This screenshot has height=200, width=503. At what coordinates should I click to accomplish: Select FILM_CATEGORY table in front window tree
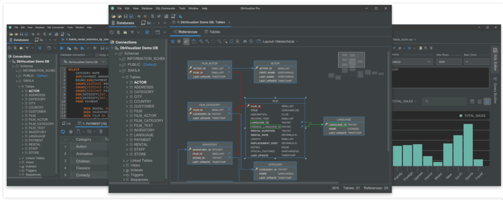pos(148,120)
